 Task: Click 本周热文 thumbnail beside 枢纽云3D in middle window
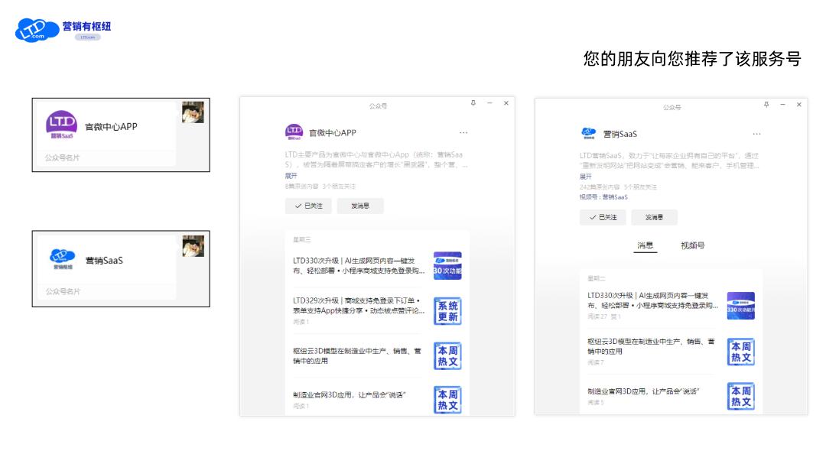pos(447,356)
